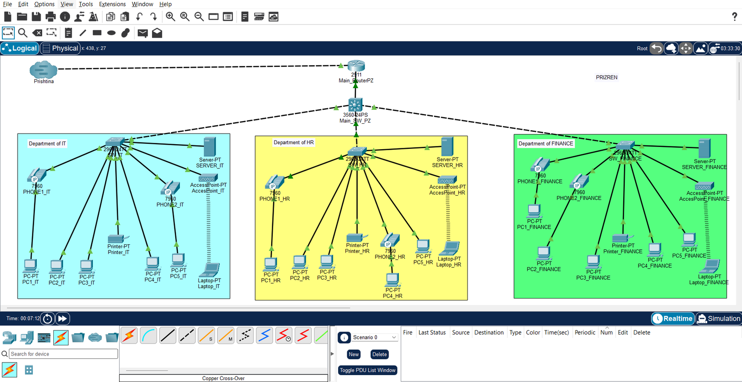742x382 pixels.
Task: Open the Scenario 0 dropdown
Action: pyautogui.click(x=374, y=337)
